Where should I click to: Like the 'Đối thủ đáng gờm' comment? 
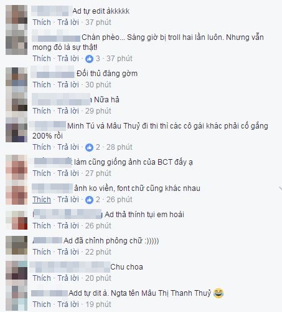[x=42, y=85]
